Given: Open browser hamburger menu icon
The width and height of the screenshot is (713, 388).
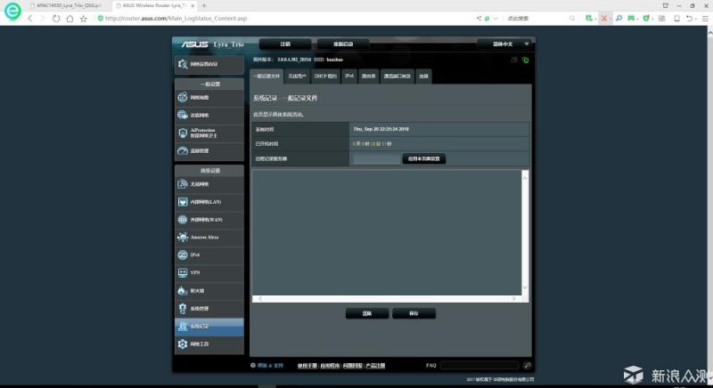Looking at the screenshot, I should [705, 19].
